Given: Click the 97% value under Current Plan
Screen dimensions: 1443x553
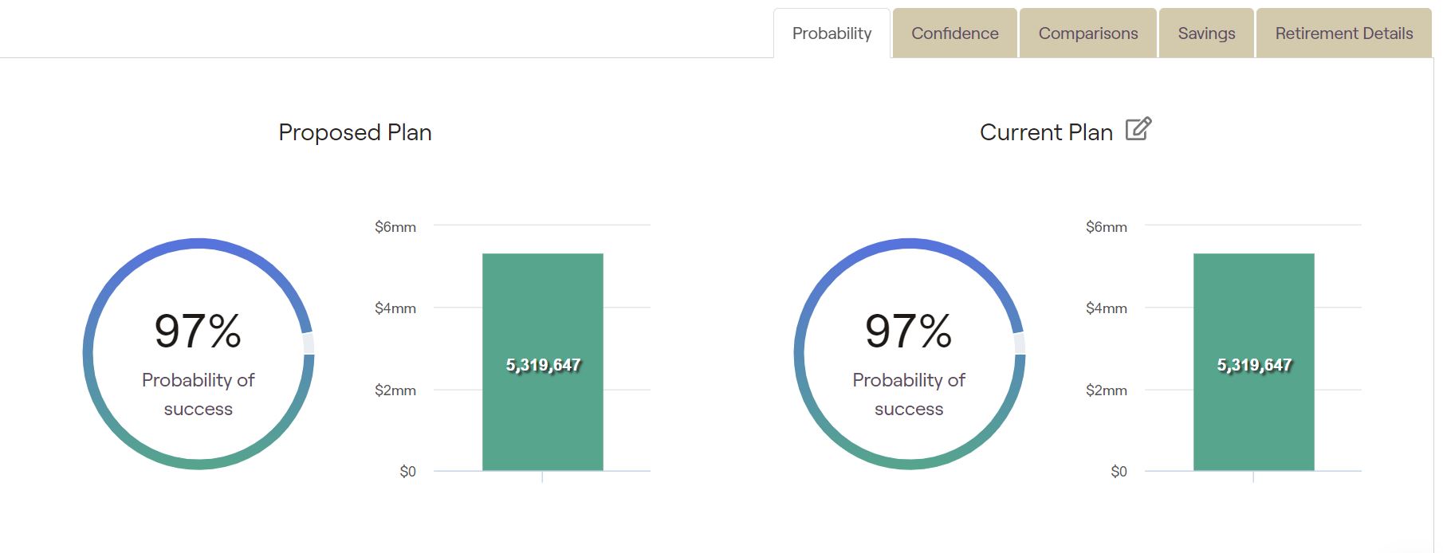Looking at the screenshot, I should coord(909,331).
